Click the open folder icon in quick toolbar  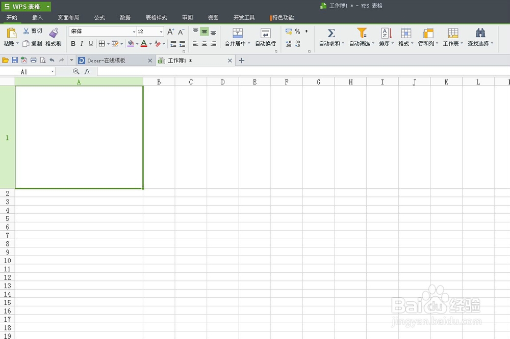click(x=6, y=60)
